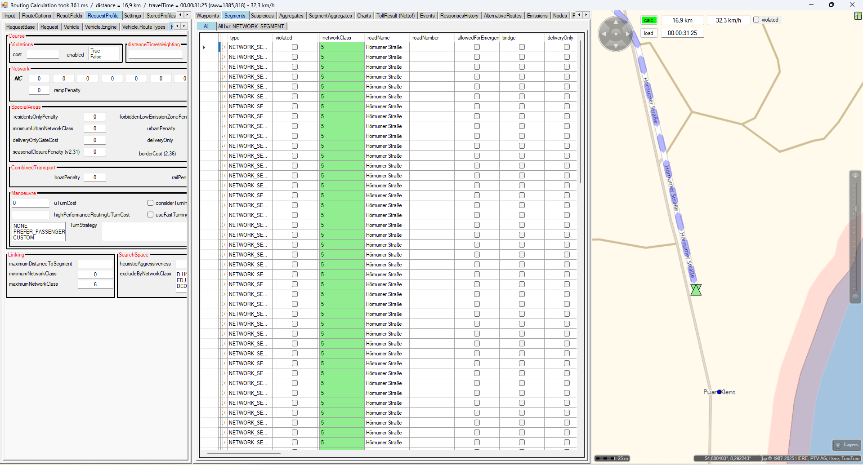
Task: Click the map pan up arrow
Action: tap(616, 22)
